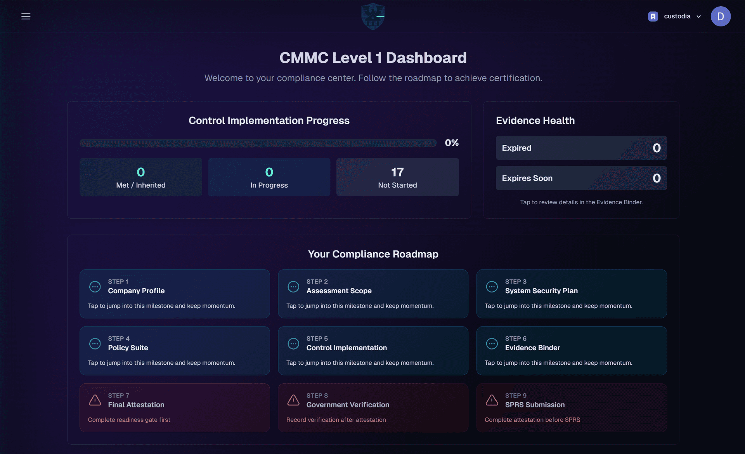Image resolution: width=745 pixels, height=454 pixels.
Task: Click the custodia app icon in the header
Action: [x=653, y=16]
